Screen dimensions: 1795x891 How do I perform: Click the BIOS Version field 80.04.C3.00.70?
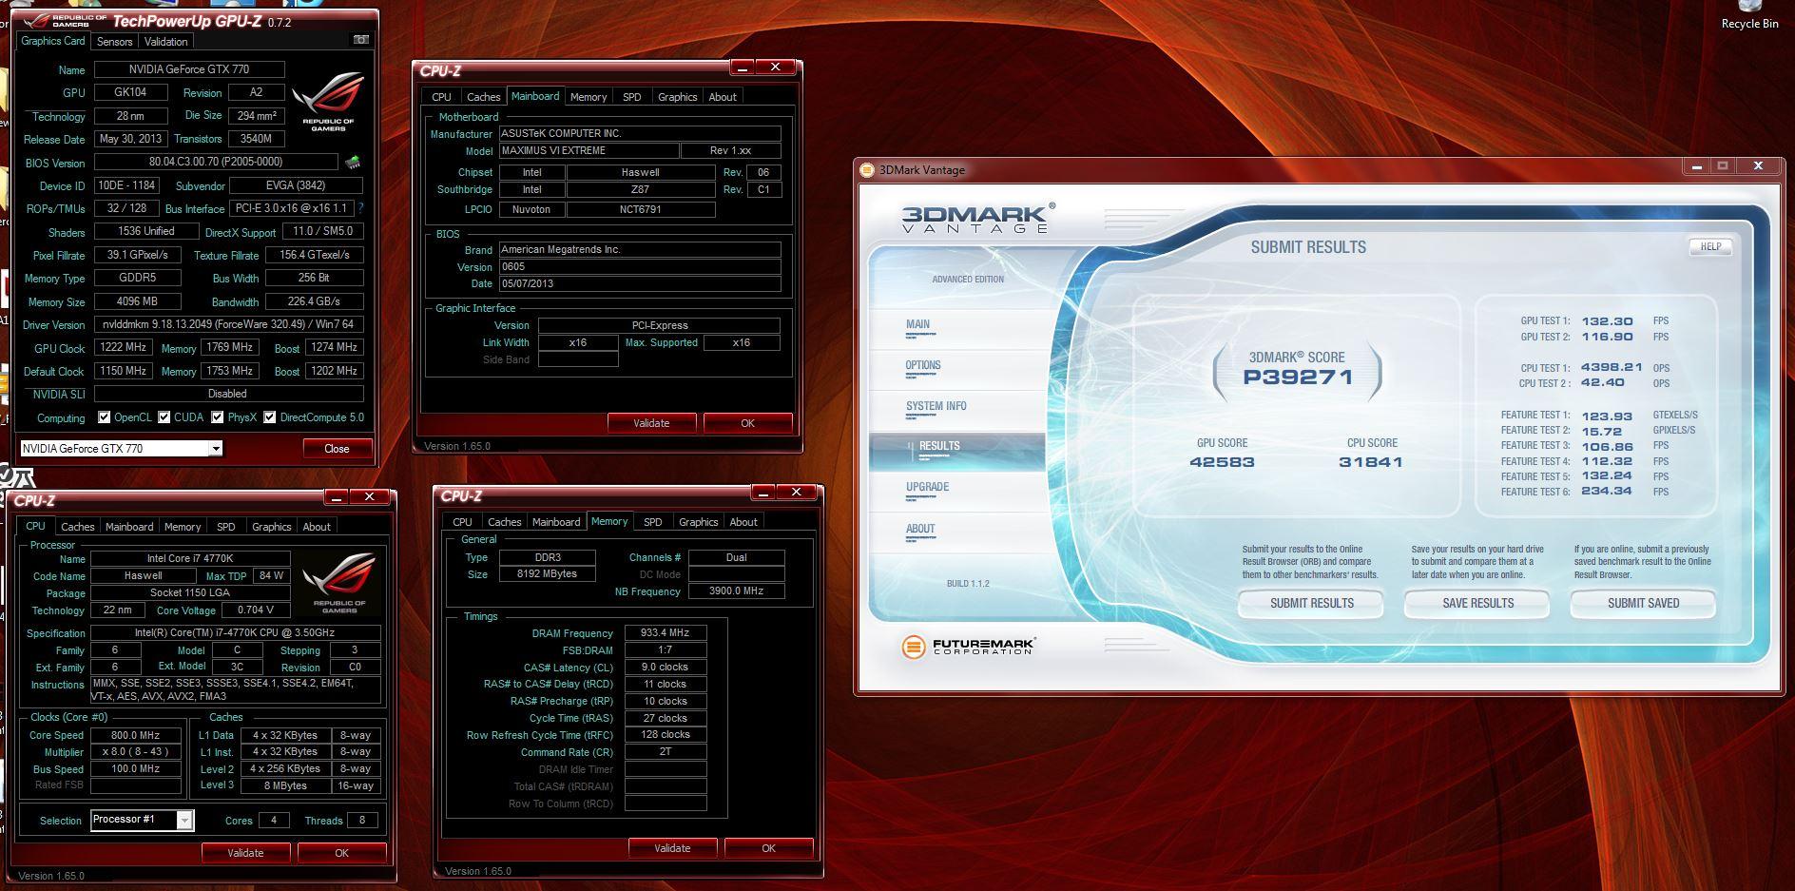tap(216, 163)
